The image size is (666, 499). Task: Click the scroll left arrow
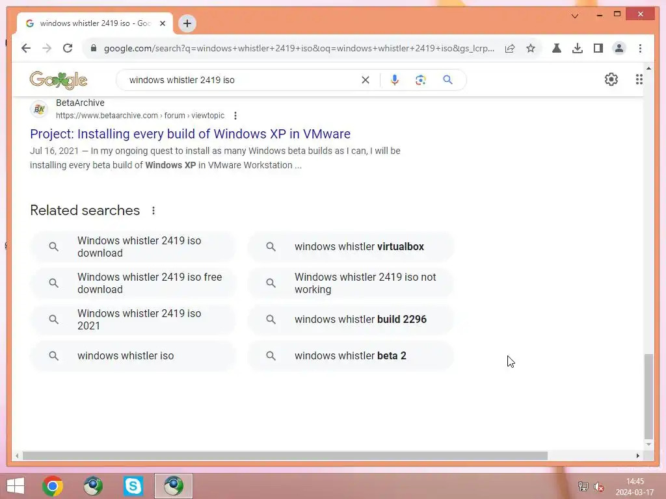(17, 455)
